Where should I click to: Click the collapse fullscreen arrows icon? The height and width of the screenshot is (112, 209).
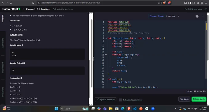pyautogui.click(x=205, y=9)
